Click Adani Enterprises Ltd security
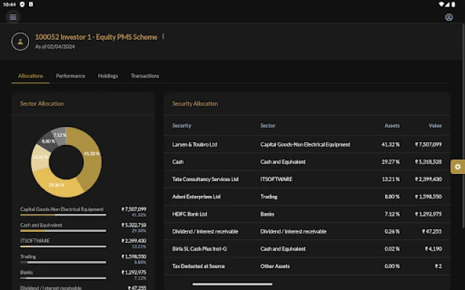 (195, 196)
